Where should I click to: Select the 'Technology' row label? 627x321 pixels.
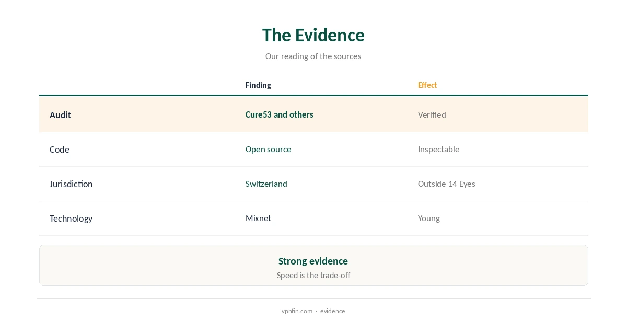tap(71, 219)
